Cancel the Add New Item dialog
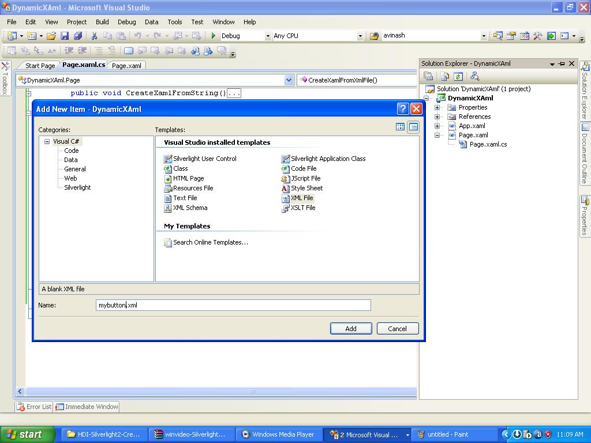 (x=398, y=328)
